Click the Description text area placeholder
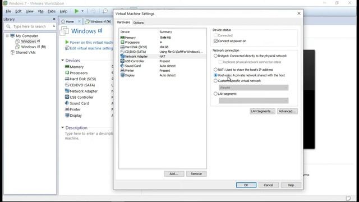The height and width of the screenshot is (202, 359). (x=89, y=136)
